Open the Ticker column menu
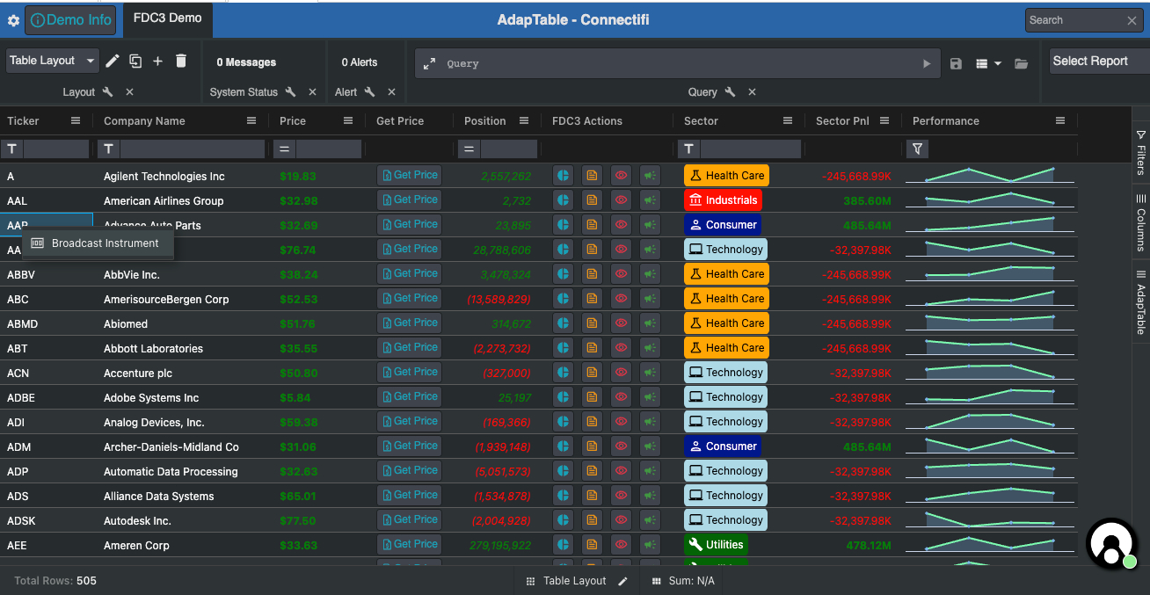Screen dimensions: 1150x595 [76, 121]
